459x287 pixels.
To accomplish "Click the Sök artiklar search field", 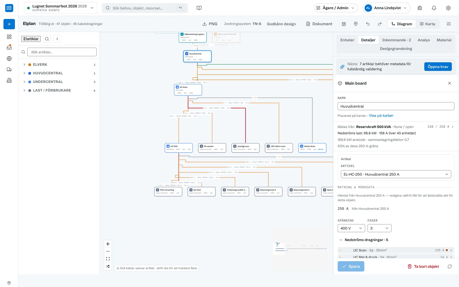I will coord(62,52).
